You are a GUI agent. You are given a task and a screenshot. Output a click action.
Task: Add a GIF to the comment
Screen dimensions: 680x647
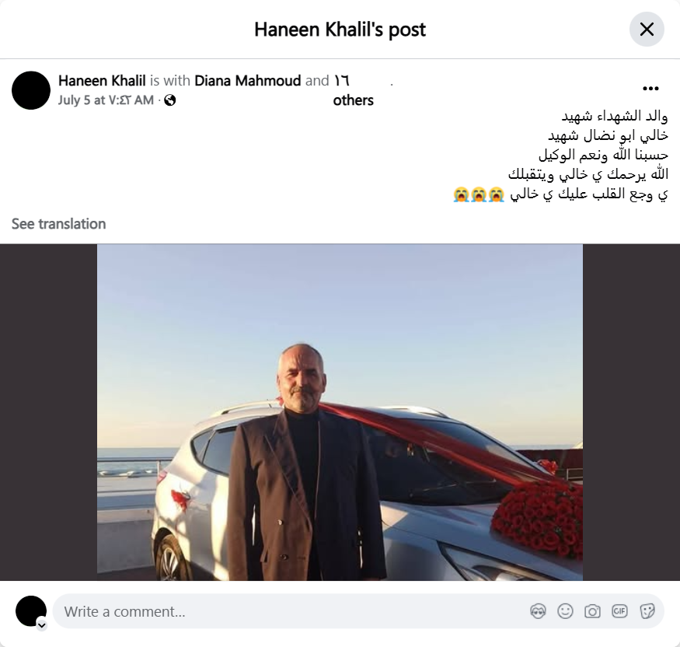point(619,611)
